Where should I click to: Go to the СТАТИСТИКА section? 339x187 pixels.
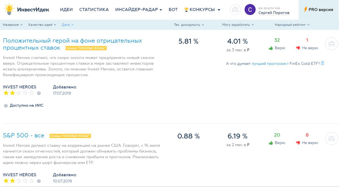point(94,10)
